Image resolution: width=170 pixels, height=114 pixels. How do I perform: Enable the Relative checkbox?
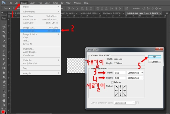point(112,82)
